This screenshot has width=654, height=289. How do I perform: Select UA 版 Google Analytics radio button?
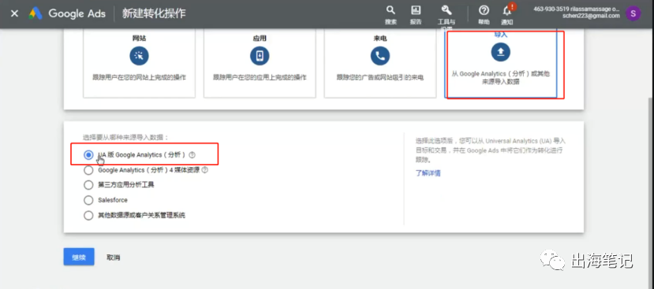[88, 155]
